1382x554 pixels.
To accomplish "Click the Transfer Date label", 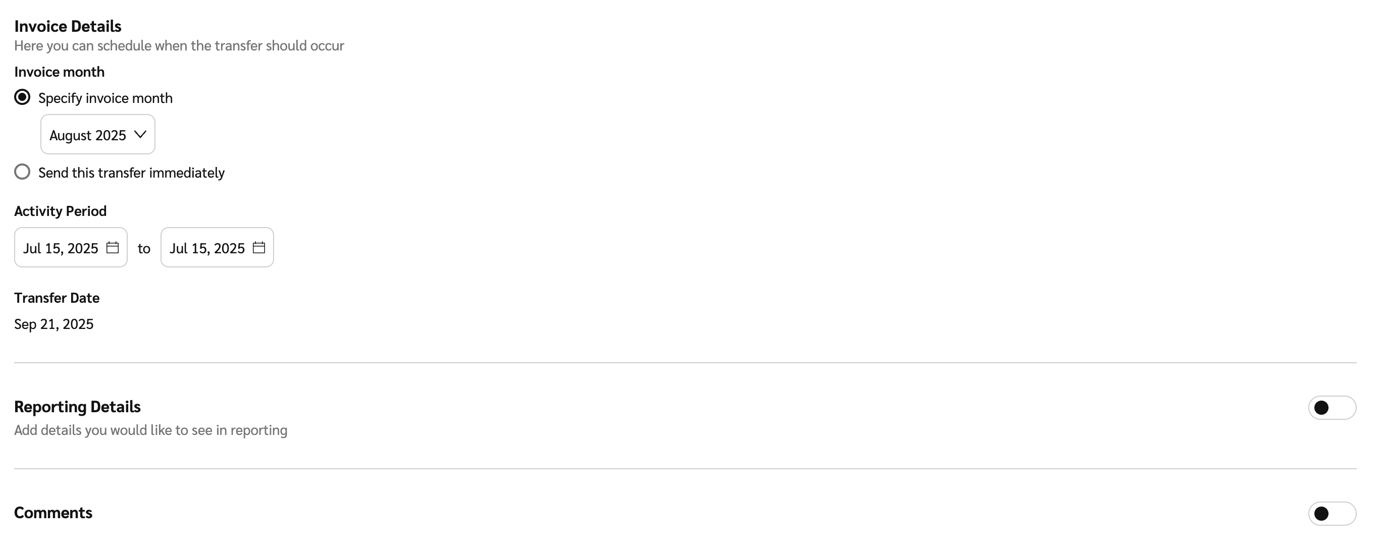I will click(x=57, y=298).
